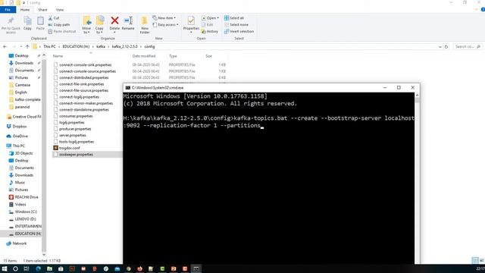Open recent locations dropdown beside forward arrow
This screenshot has height=273, width=485.
[20, 47]
